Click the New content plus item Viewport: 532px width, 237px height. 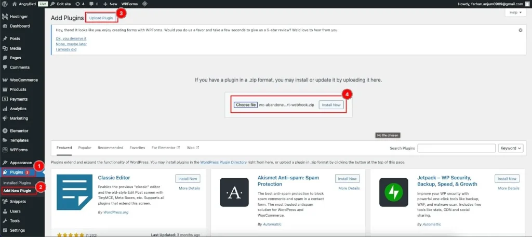pyautogui.click(x=110, y=4)
